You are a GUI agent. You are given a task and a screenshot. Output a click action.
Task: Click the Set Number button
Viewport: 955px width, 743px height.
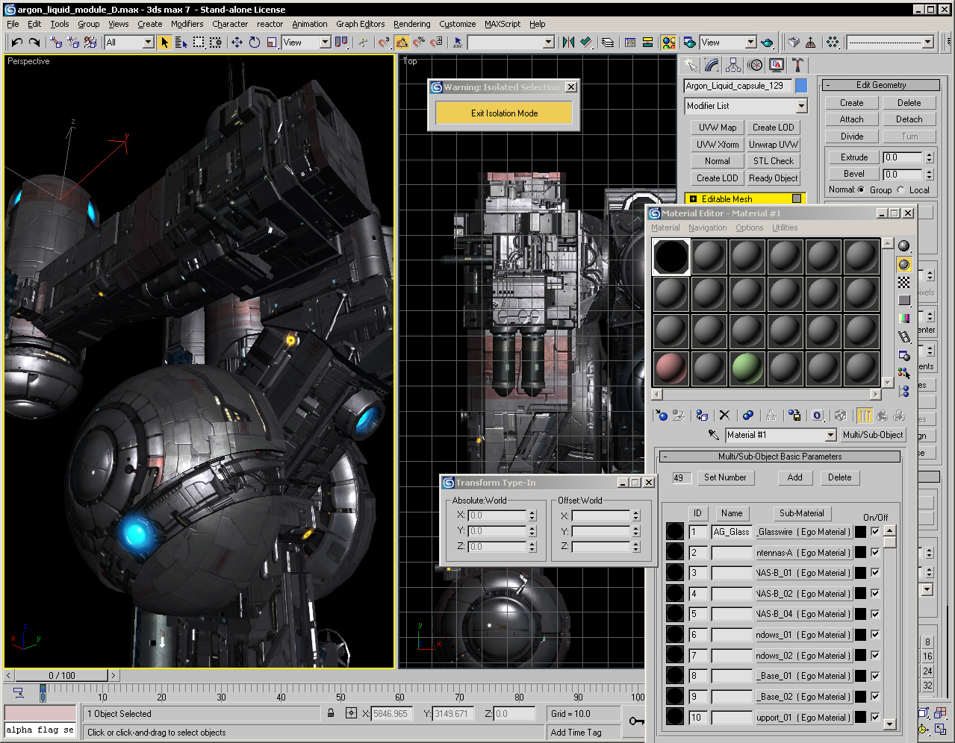tap(724, 477)
